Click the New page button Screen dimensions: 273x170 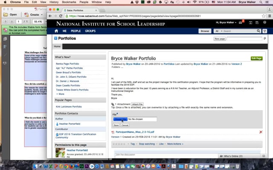pyautogui.click(x=220, y=39)
